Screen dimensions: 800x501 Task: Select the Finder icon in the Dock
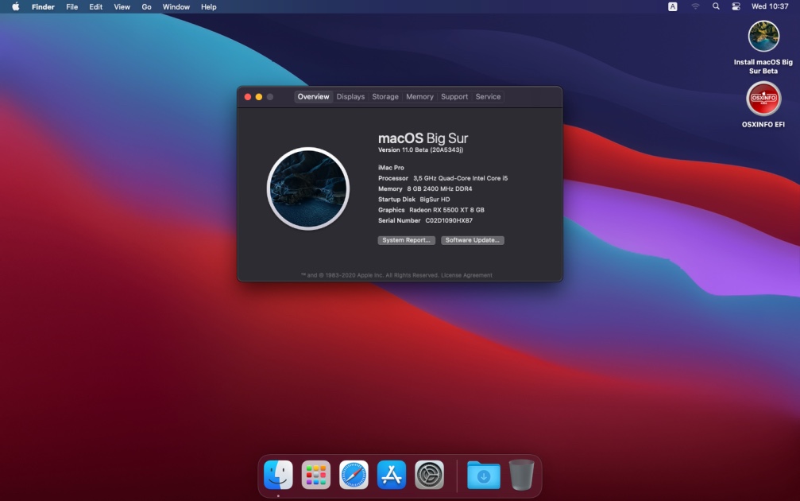point(279,474)
